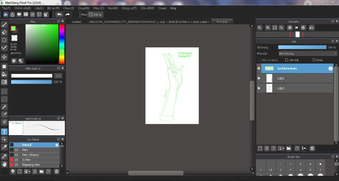This screenshot has height=181, width=339.
Task: Delete the selected layer
Action: [x=312, y=148]
